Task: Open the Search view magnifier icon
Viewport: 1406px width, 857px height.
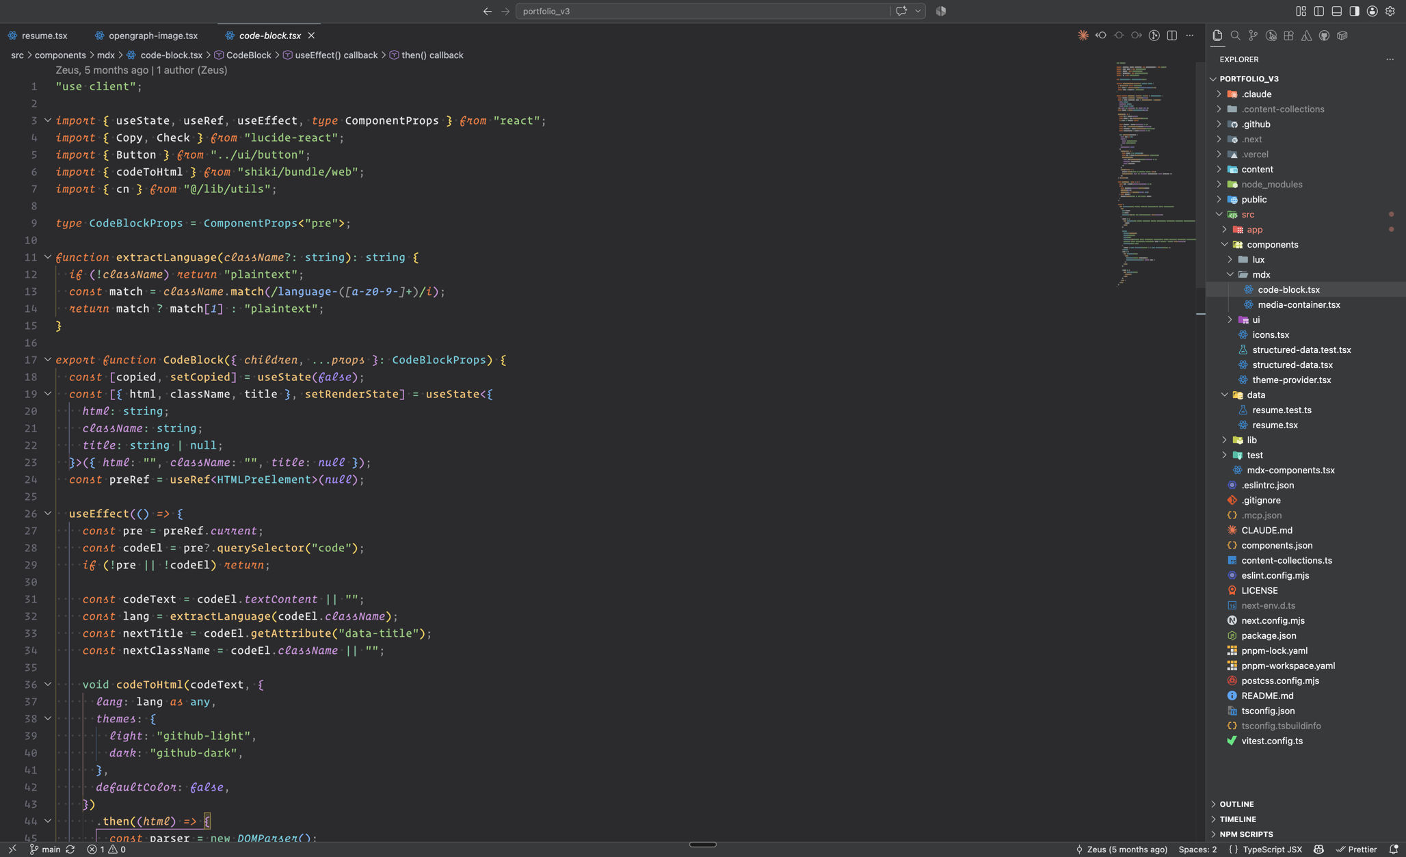Action: click(1235, 36)
